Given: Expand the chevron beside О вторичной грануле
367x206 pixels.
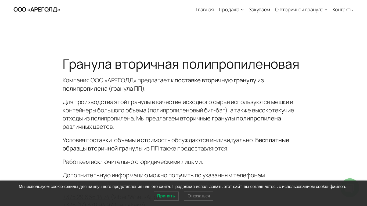Looking at the screenshot, I should [326, 10].
